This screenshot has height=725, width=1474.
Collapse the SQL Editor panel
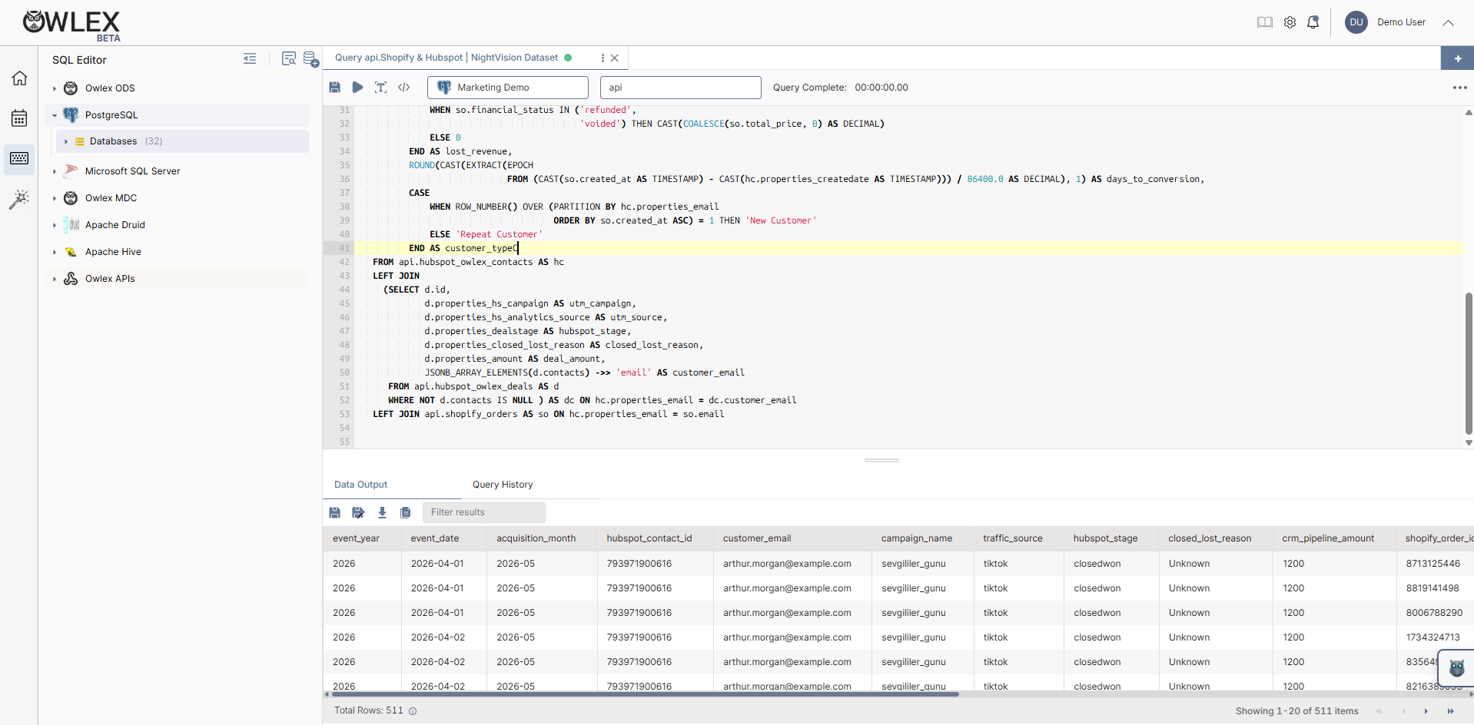[250, 59]
